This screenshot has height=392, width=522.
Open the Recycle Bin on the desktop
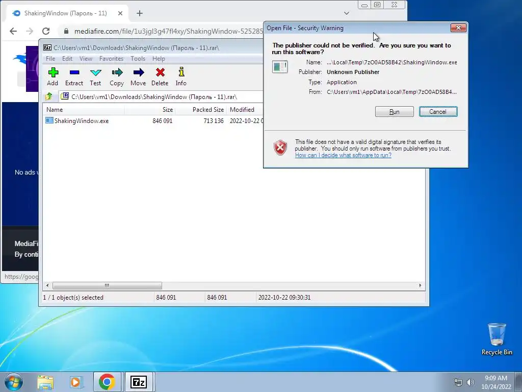[497, 339]
